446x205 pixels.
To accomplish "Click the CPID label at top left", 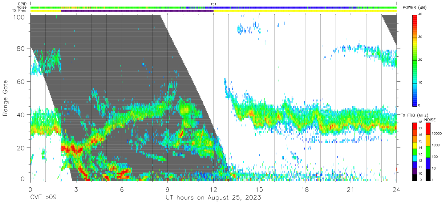I will tap(22, 4).
